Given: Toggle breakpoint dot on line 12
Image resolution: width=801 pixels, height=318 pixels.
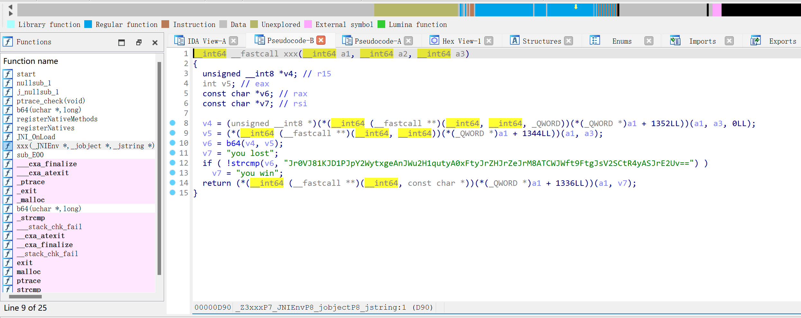Looking at the screenshot, I should 173,163.
